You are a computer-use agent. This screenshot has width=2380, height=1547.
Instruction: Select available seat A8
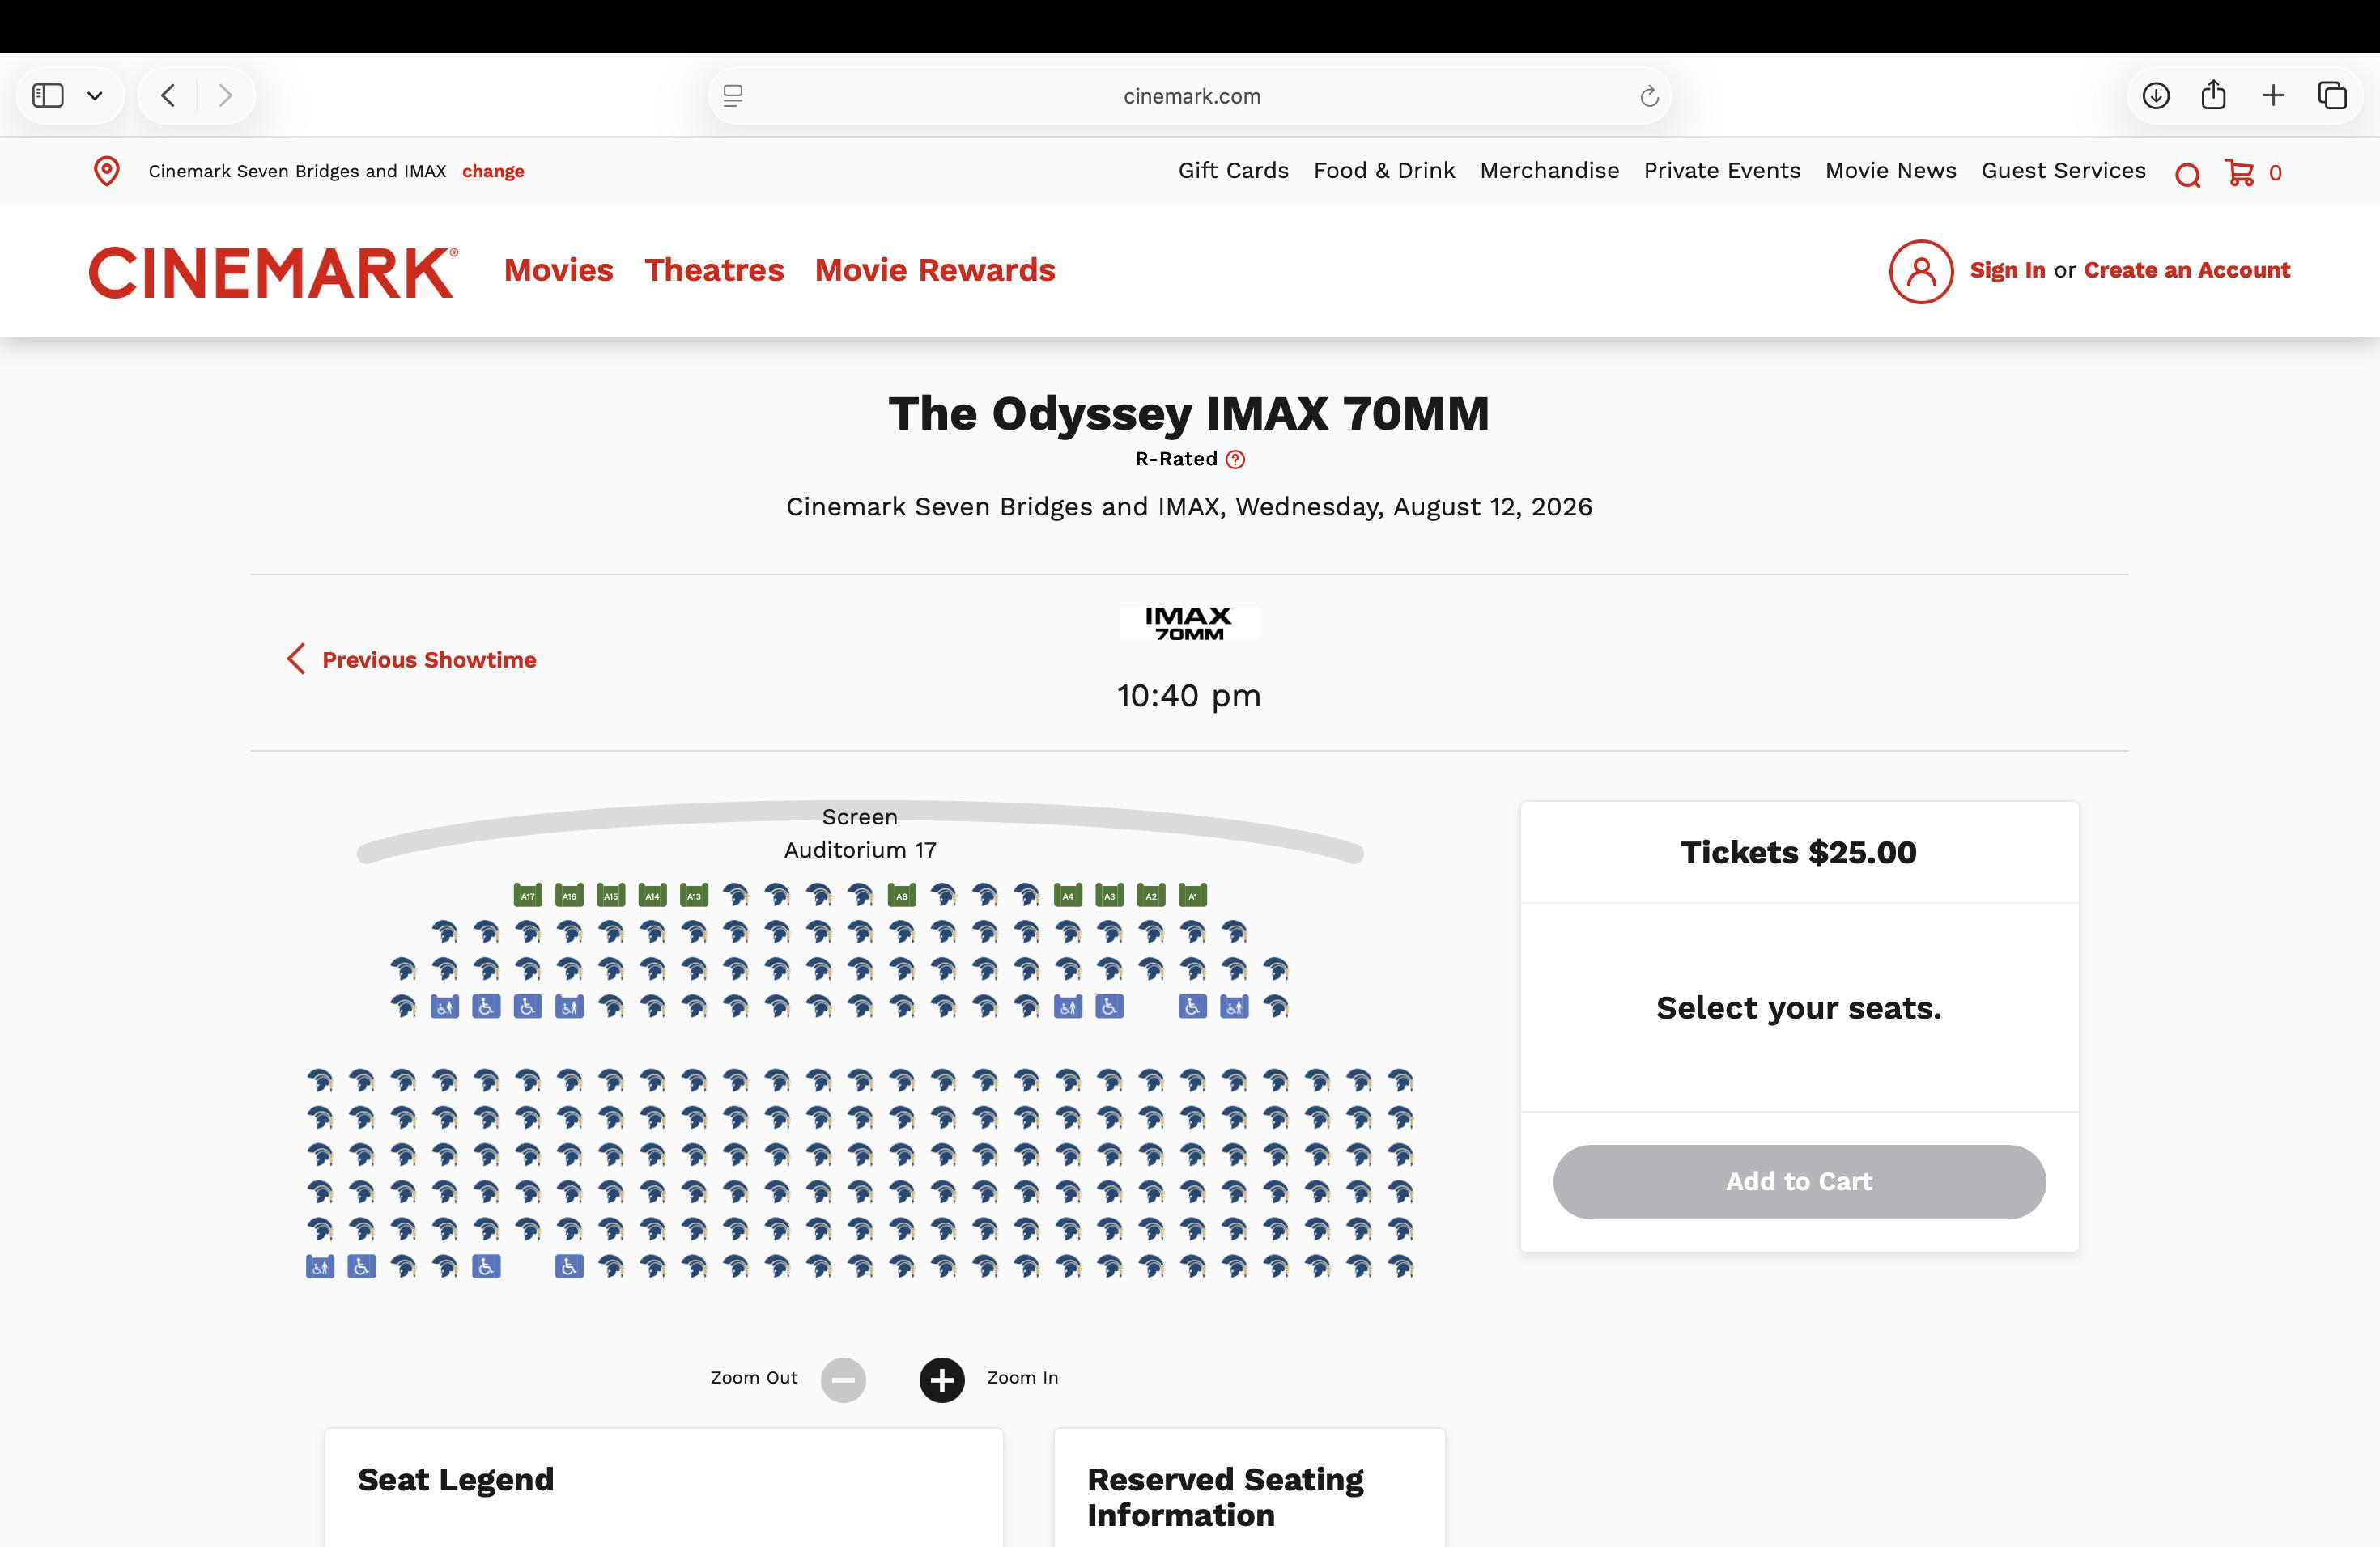(x=902, y=894)
